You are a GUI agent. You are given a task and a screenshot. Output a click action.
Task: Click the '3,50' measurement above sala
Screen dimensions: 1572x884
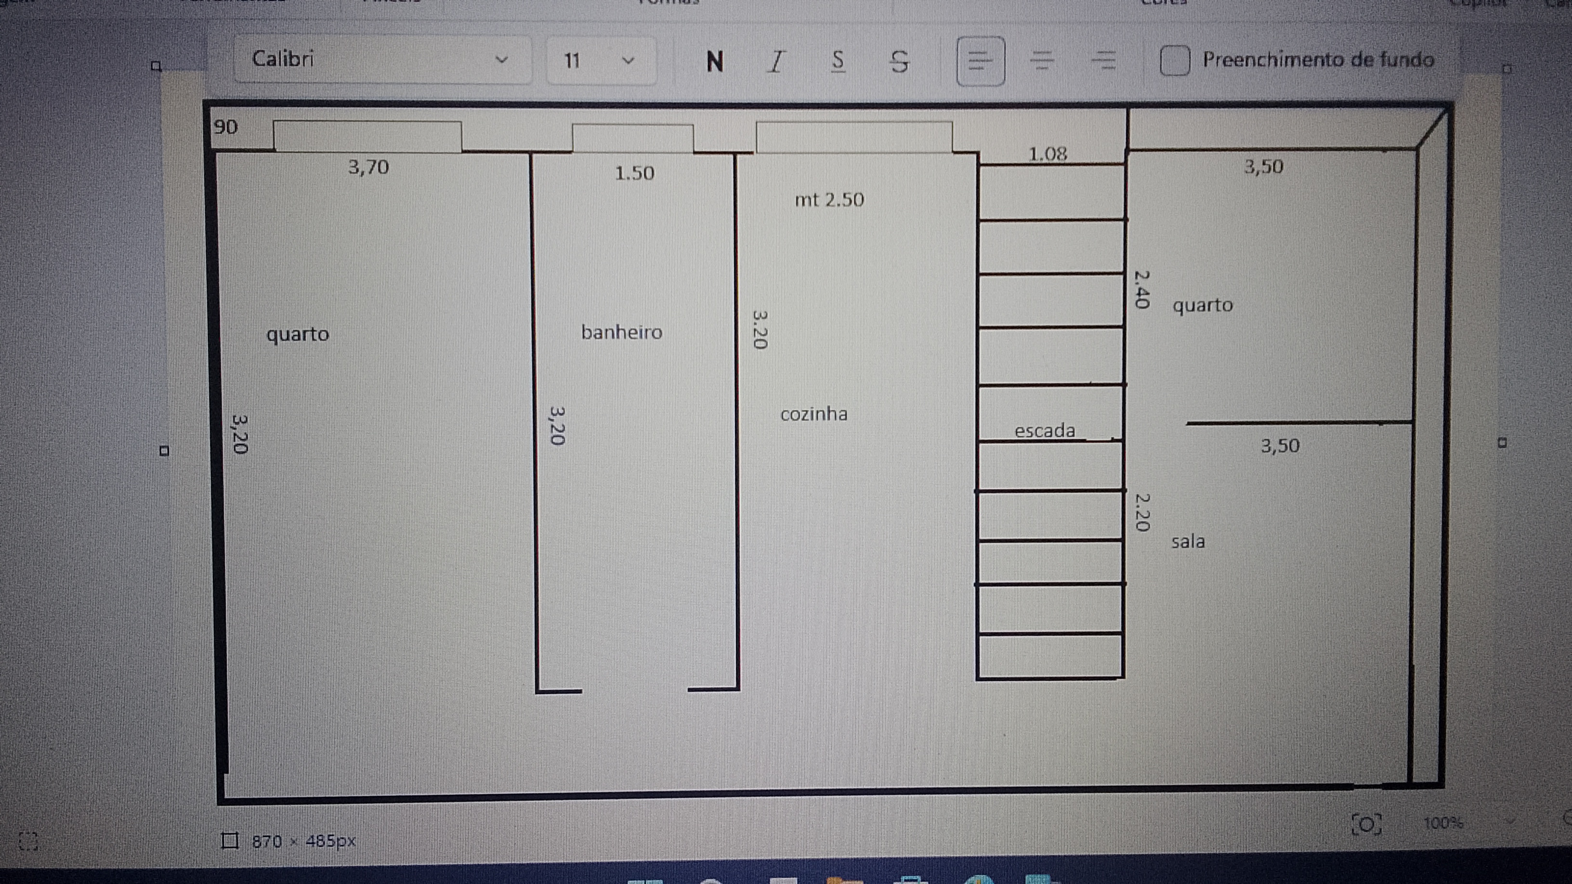(x=1280, y=446)
